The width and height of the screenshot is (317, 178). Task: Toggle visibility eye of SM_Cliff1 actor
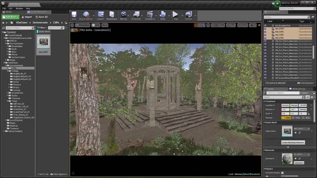coord(265,29)
